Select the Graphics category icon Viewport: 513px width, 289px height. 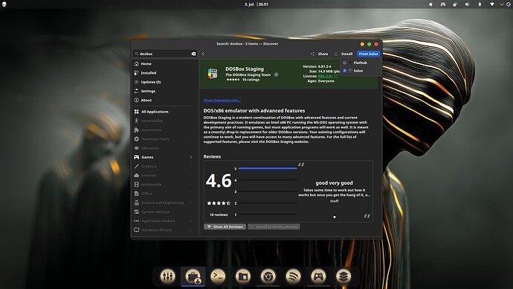pos(137,166)
